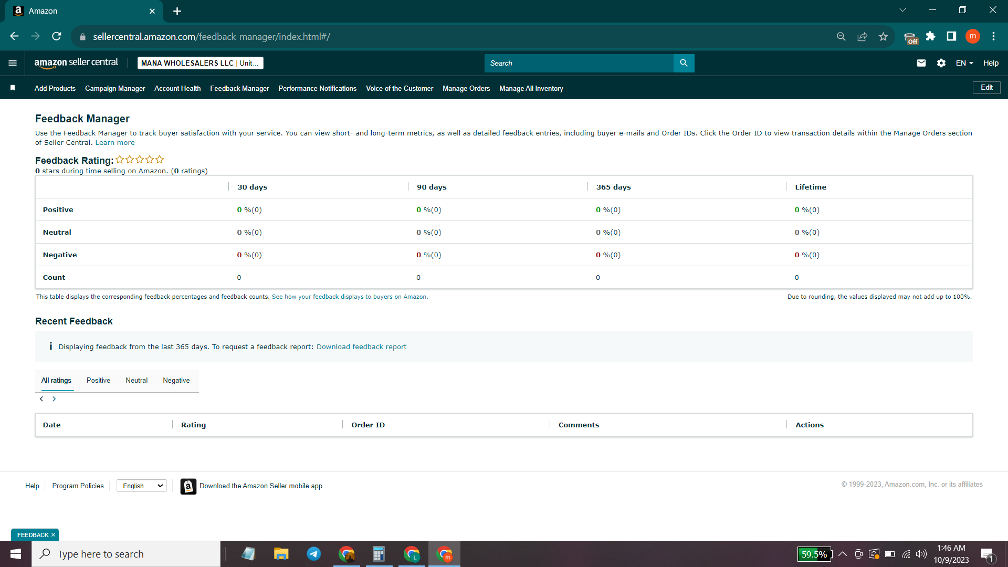Open Telegram from the taskbar
The width and height of the screenshot is (1008, 567).
[x=314, y=554]
